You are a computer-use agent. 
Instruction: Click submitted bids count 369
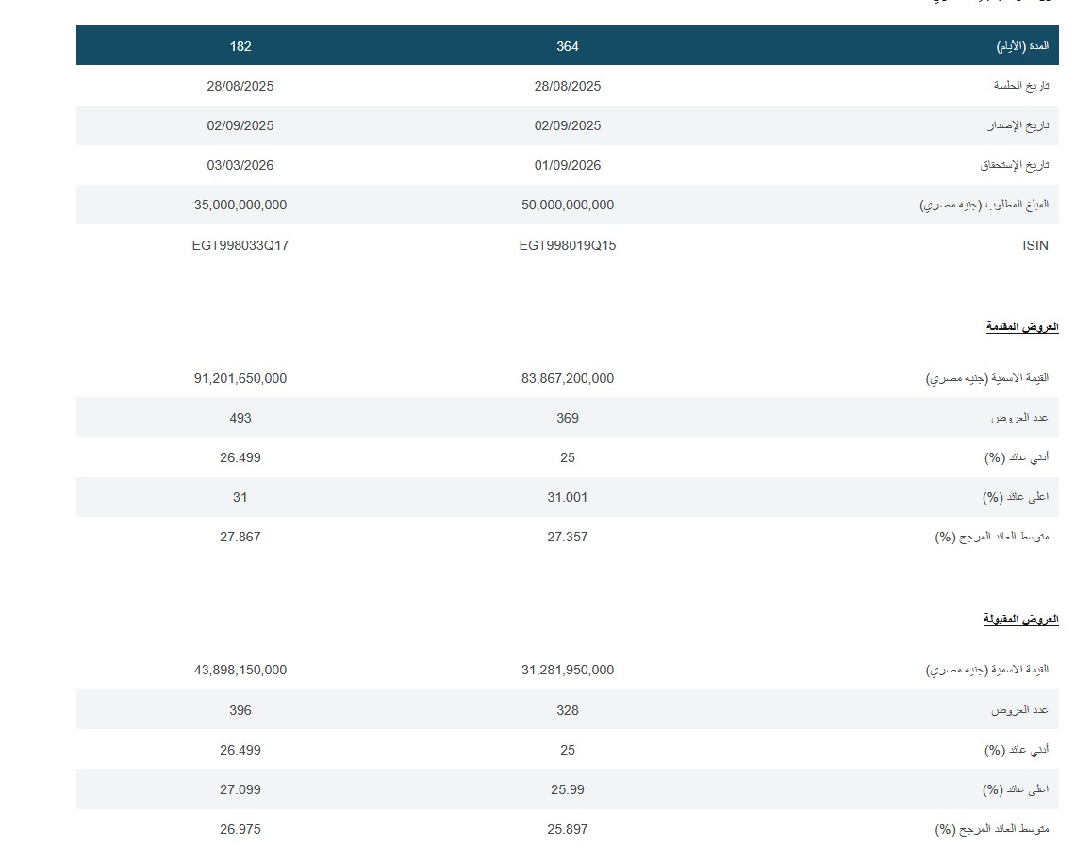point(568,418)
